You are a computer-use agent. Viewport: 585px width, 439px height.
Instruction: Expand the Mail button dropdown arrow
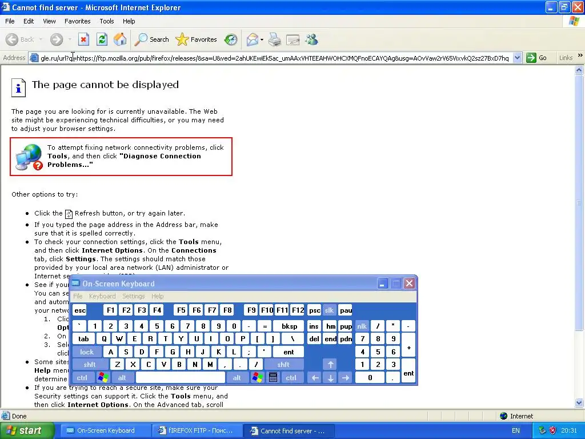(262, 39)
